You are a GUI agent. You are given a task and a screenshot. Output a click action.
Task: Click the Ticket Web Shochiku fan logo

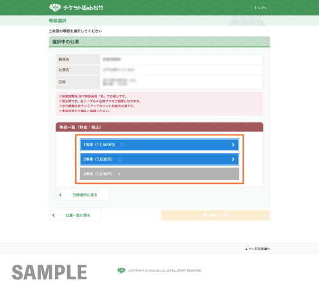[55, 8]
